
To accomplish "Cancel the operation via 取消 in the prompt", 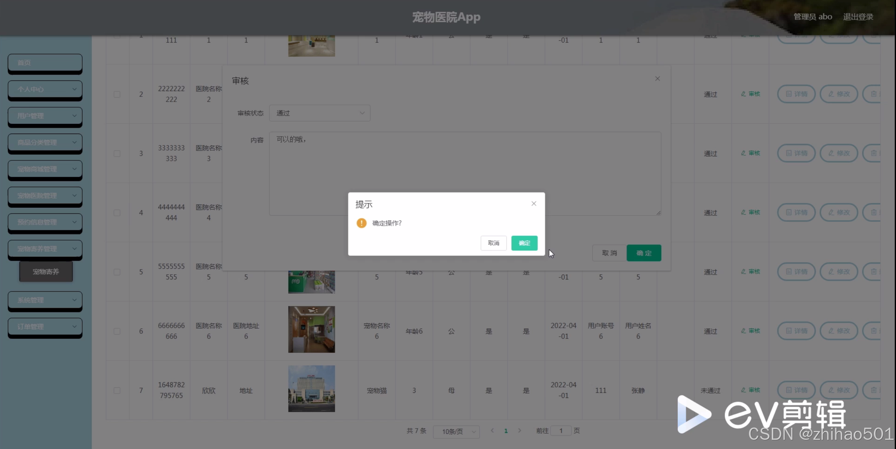I will [x=493, y=243].
